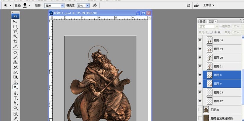Select the Crop tool
The image size is (244, 121).
tap(15, 41)
